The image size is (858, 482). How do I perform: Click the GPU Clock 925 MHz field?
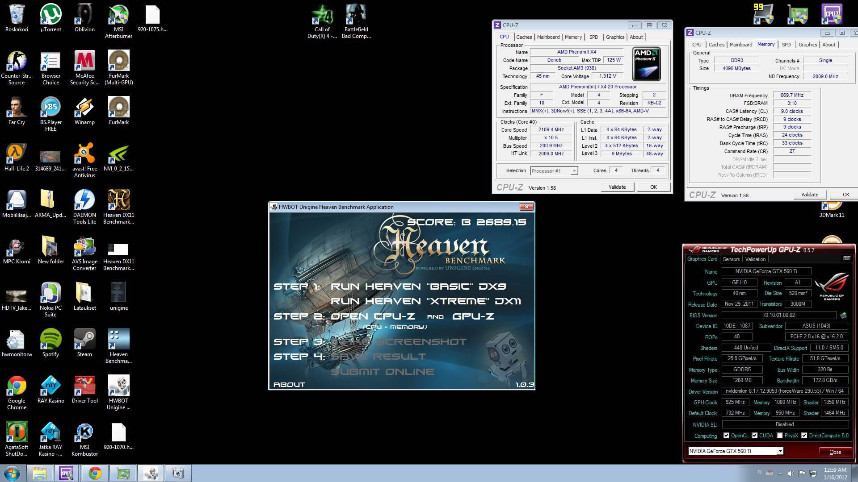tap(735, 402)
